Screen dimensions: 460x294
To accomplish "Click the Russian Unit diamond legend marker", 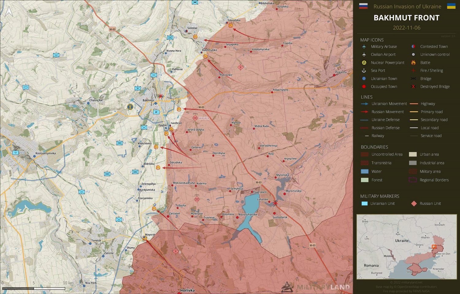I will [414, 204].
